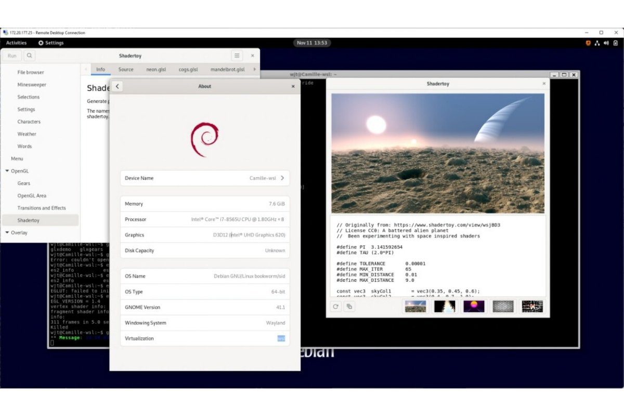The image size is (624, 416).
Task: Close the About settings dialog
Action: tap(293, 86)
